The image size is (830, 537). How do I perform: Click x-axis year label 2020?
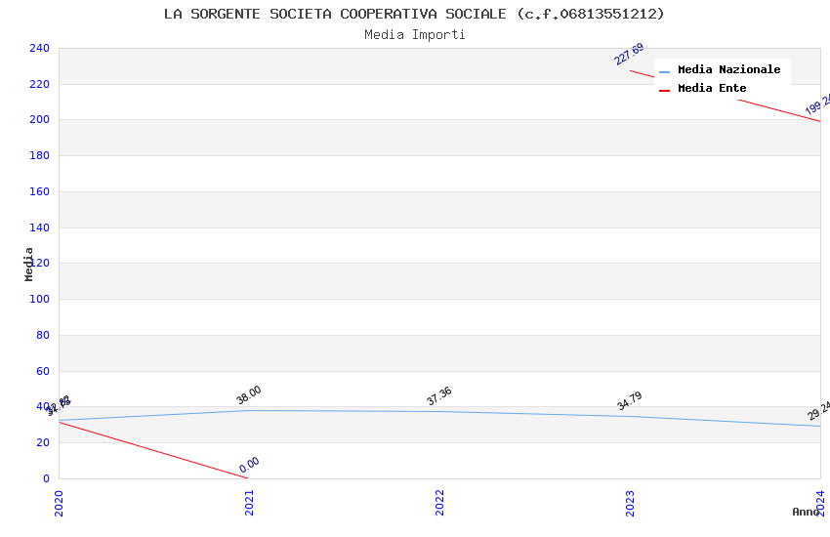pos(59,503)
